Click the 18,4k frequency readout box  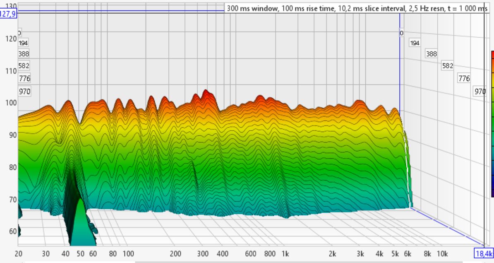coord(484,253)
